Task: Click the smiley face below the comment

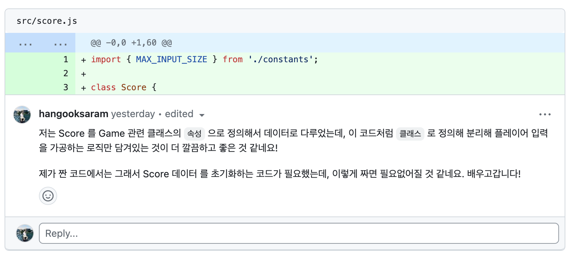Action: (48, 196)
